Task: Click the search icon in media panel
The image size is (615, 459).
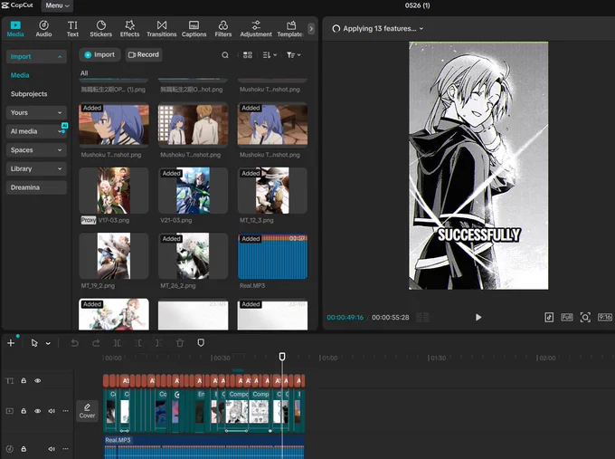Action: pyautogui.click(x=225, y=55)
